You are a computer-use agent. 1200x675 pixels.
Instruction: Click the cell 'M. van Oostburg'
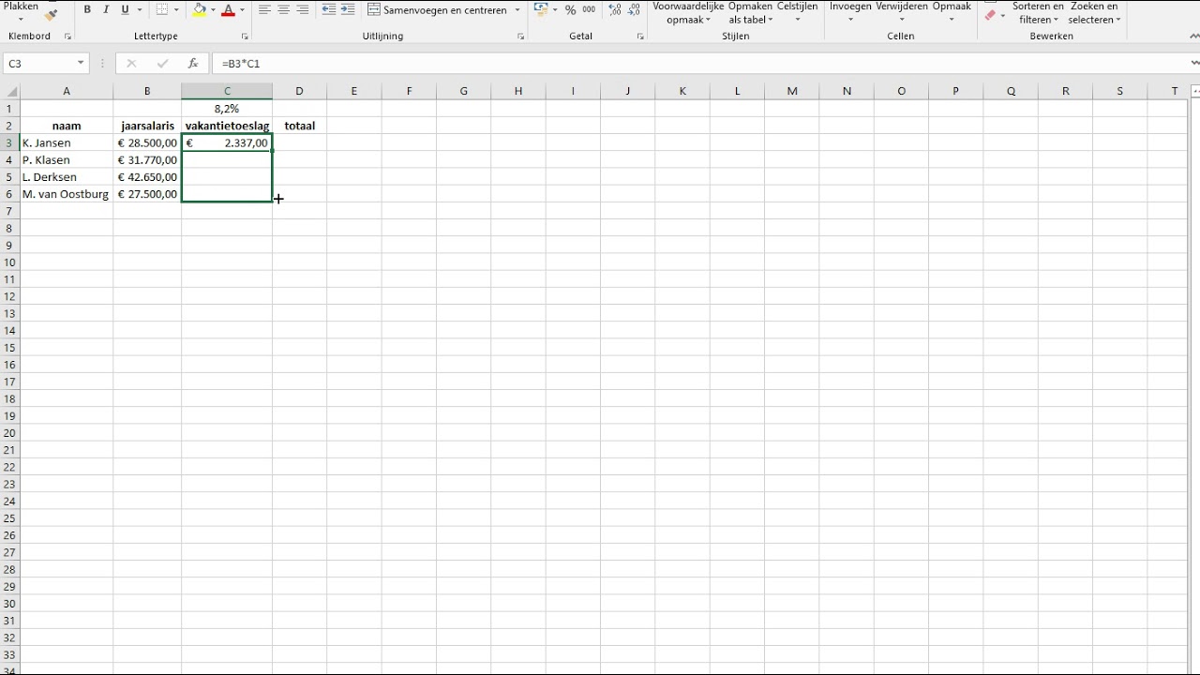[67, 195]
